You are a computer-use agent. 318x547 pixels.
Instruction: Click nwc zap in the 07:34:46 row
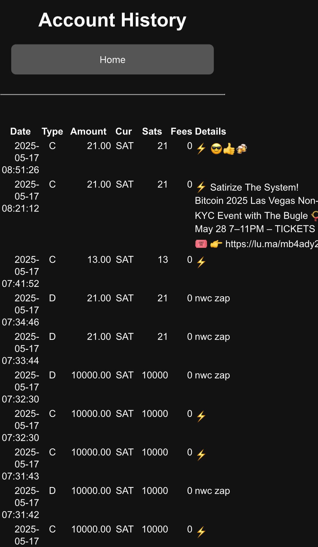click(x=212, y=298)
